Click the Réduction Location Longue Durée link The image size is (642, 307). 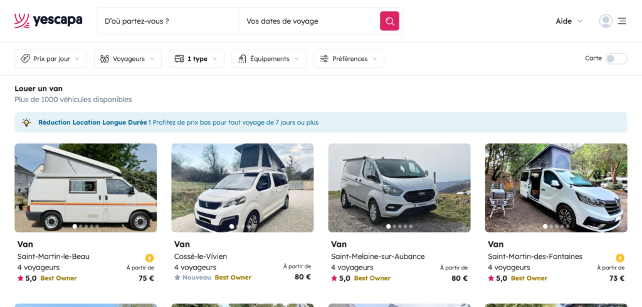point(94,122)
